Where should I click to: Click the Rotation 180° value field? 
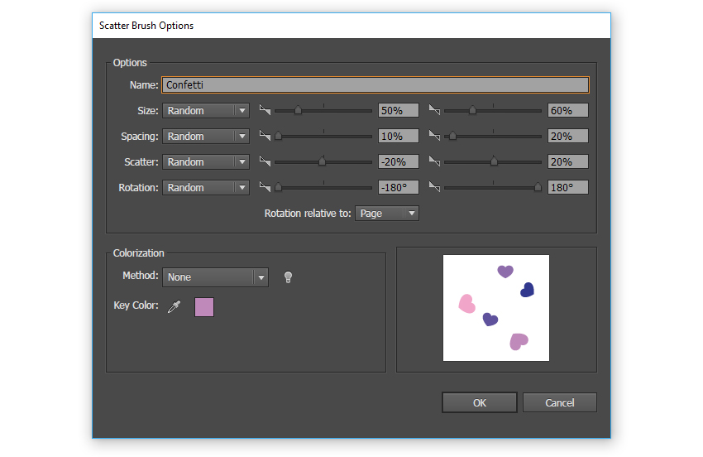click(567, 187)
